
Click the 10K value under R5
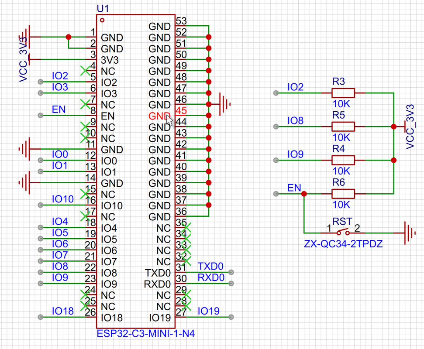(341, 137)
